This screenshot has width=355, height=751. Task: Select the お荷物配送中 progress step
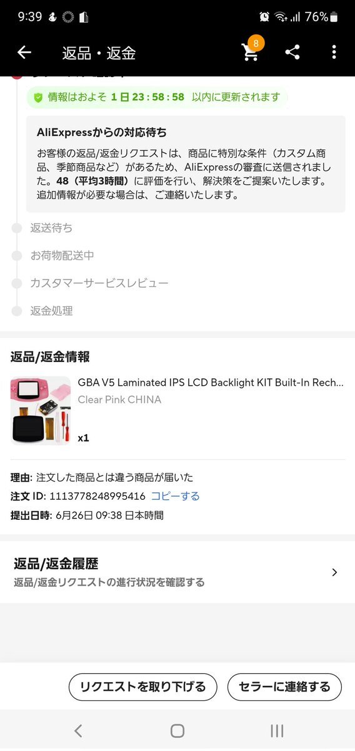(x=62, y=256)
